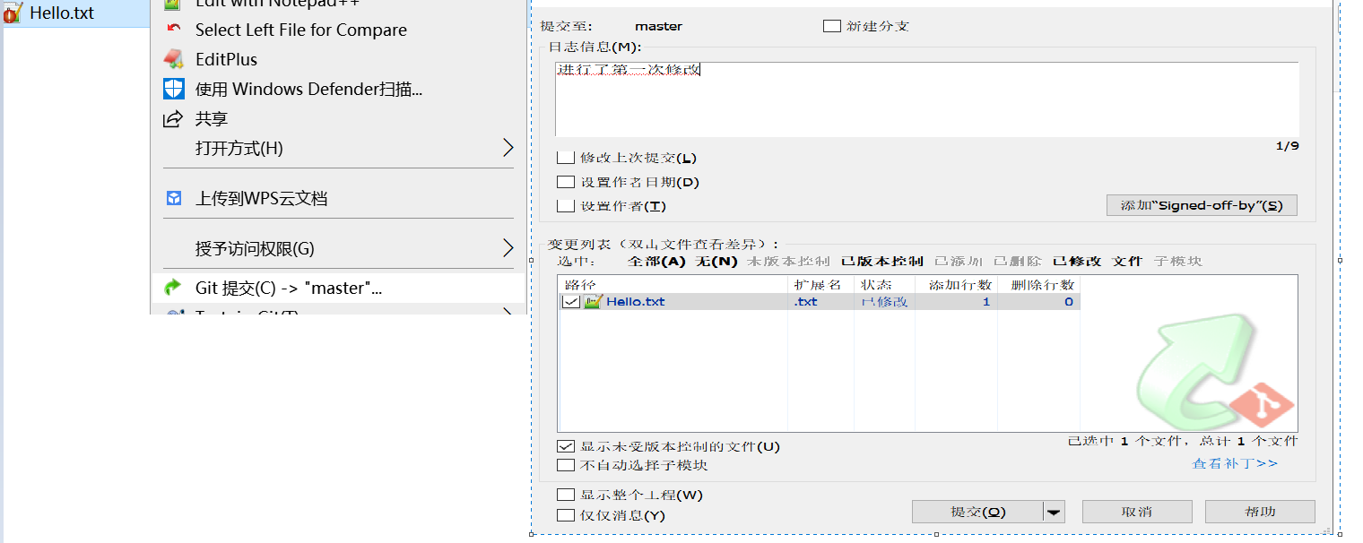1363x543 pixels.
Task: Expand the 授予访问权限 submenu arrow
Action: coord(508,248)
